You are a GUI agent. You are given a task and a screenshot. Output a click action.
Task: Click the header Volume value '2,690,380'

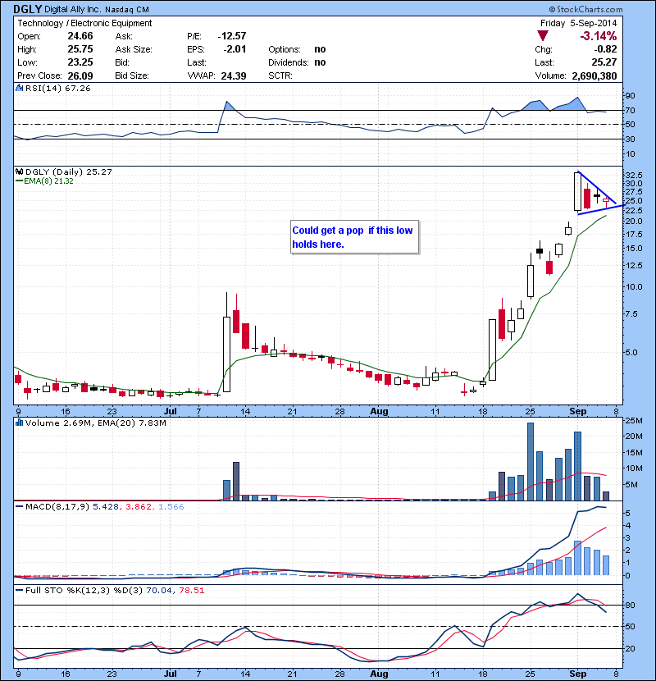click(x=594, y=76)
